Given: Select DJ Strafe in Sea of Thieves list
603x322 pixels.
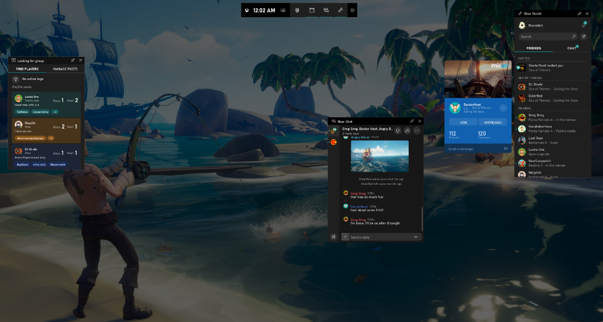Looking at the screenshot, I should point(553,87).
